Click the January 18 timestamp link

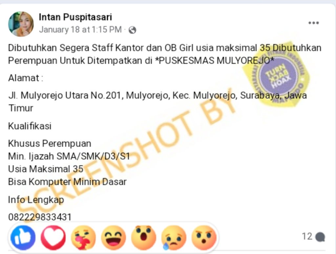pyautogui.click(x=80, y=30)
